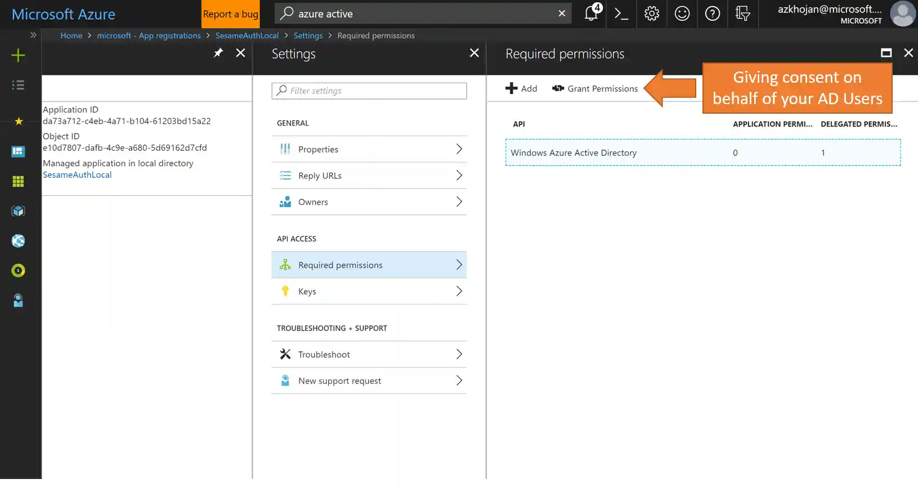
Task: Open All resources grid icon in sidebar
Action: [x=18, y=181]
